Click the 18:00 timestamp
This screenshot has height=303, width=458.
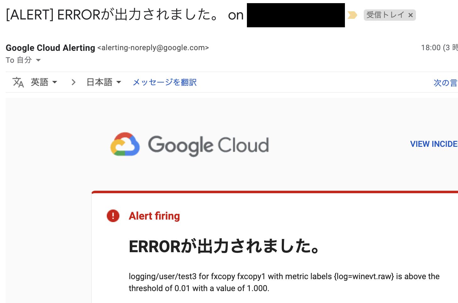[x=431, y=47]
